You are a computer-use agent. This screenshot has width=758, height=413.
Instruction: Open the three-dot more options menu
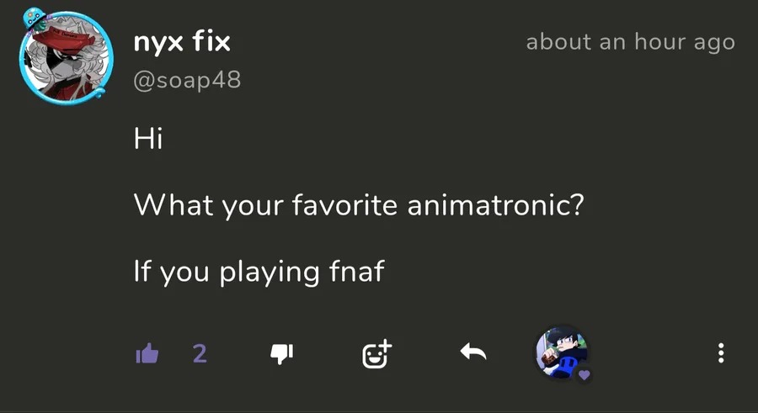pyautogui.click(x=721, y=353)
